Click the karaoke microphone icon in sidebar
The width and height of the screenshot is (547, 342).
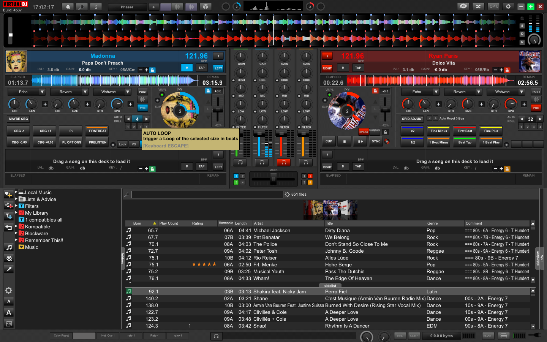(9, 269)
